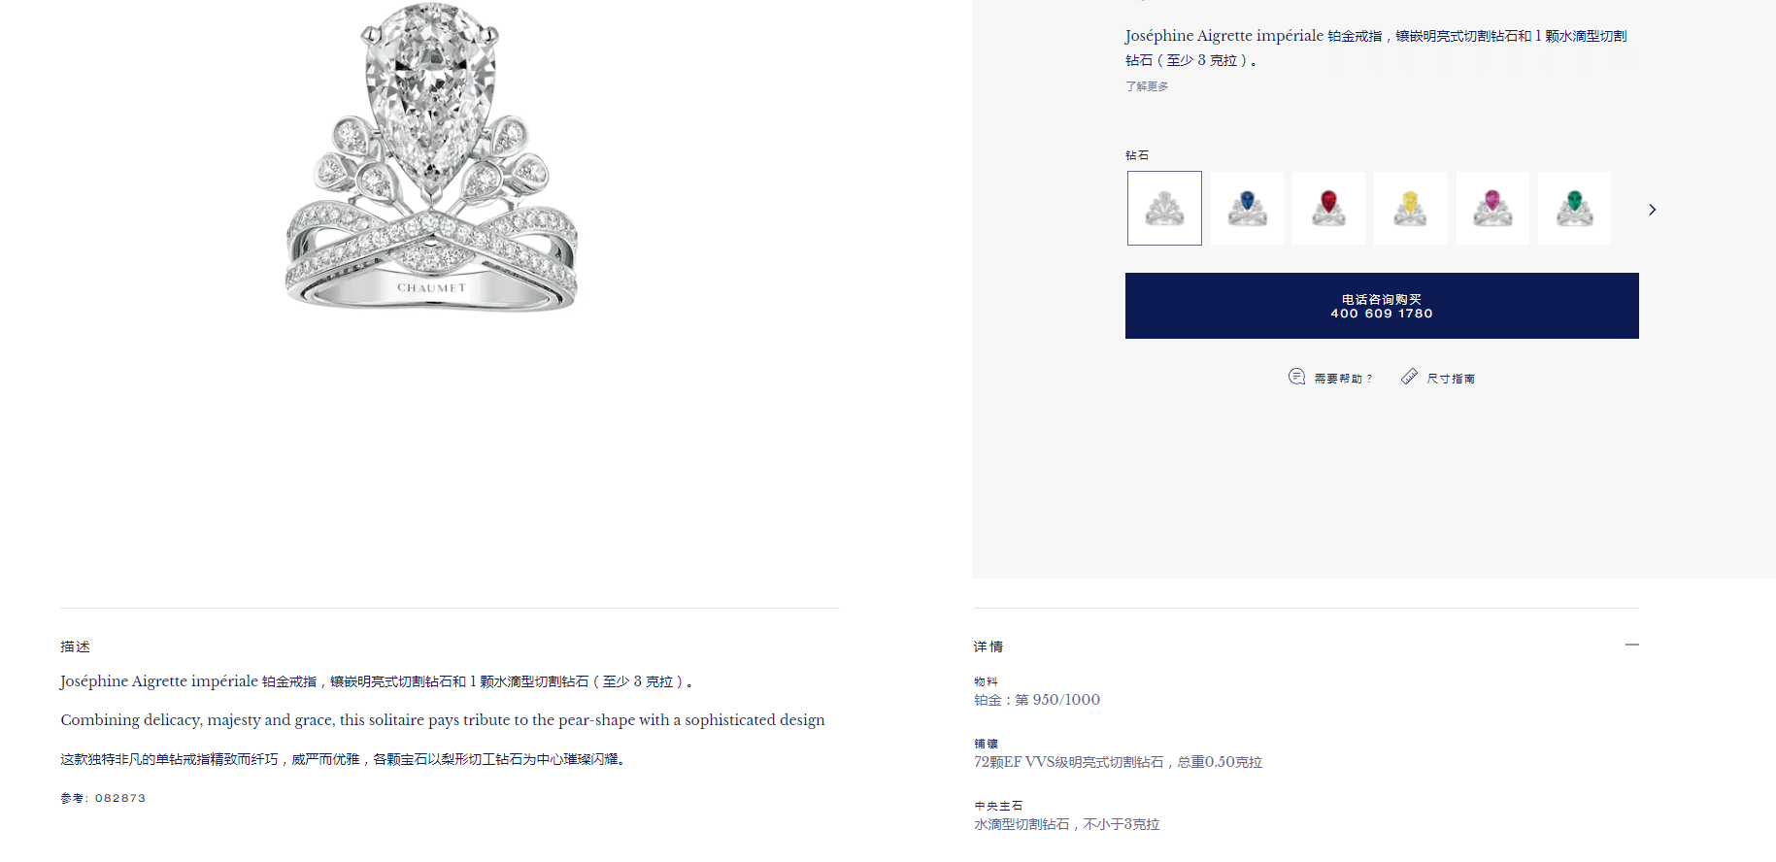Click the 钻石 stone selector label
The width and height of the screenshot is (1776, 862).
(1137, 155)
